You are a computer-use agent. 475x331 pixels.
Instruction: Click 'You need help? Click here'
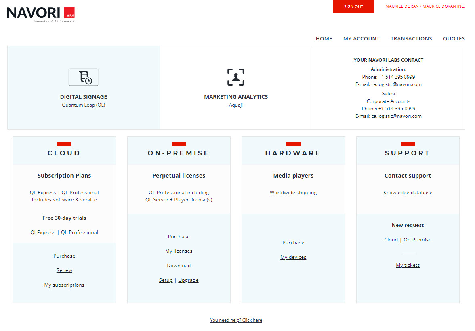tap(236, 320)
